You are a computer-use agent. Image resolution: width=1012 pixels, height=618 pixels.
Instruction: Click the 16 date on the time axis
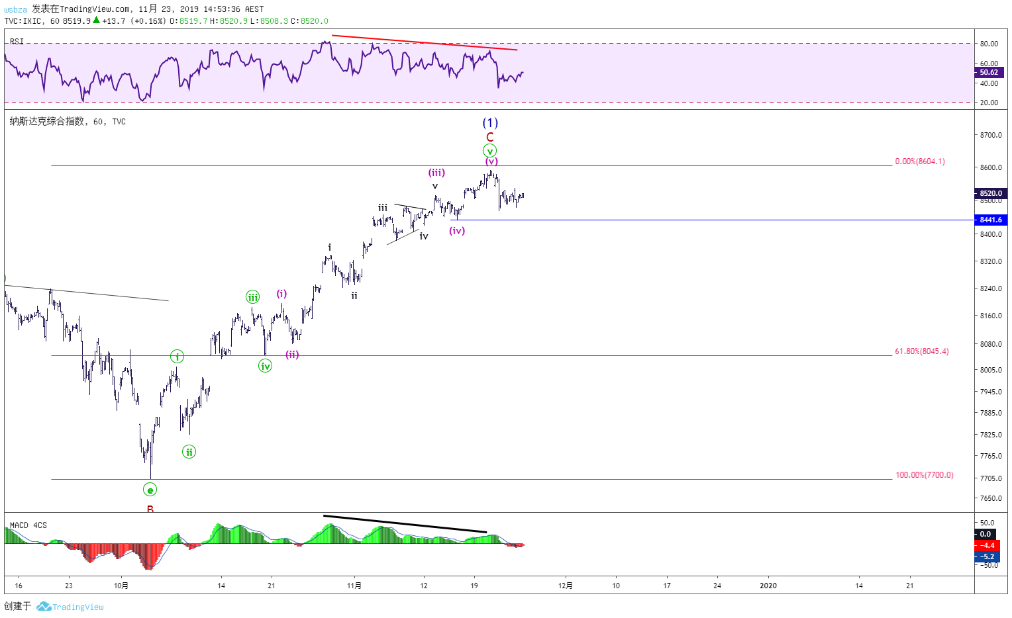click(19, 586)
